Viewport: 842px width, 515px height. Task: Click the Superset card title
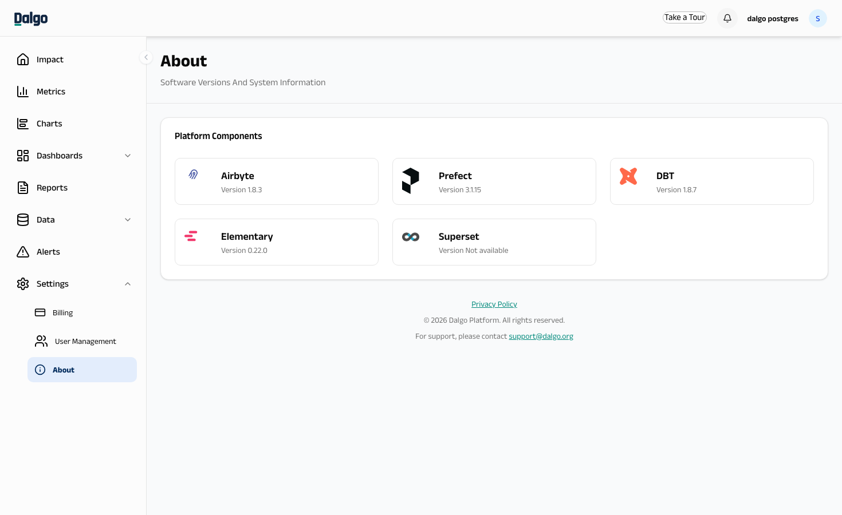[459, 236]
